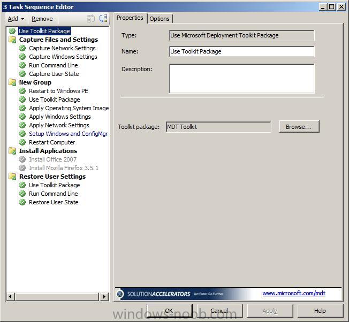Click the Remove toolbar button
The width and height of the screenshot is (349, 322).
pos(42,19)
